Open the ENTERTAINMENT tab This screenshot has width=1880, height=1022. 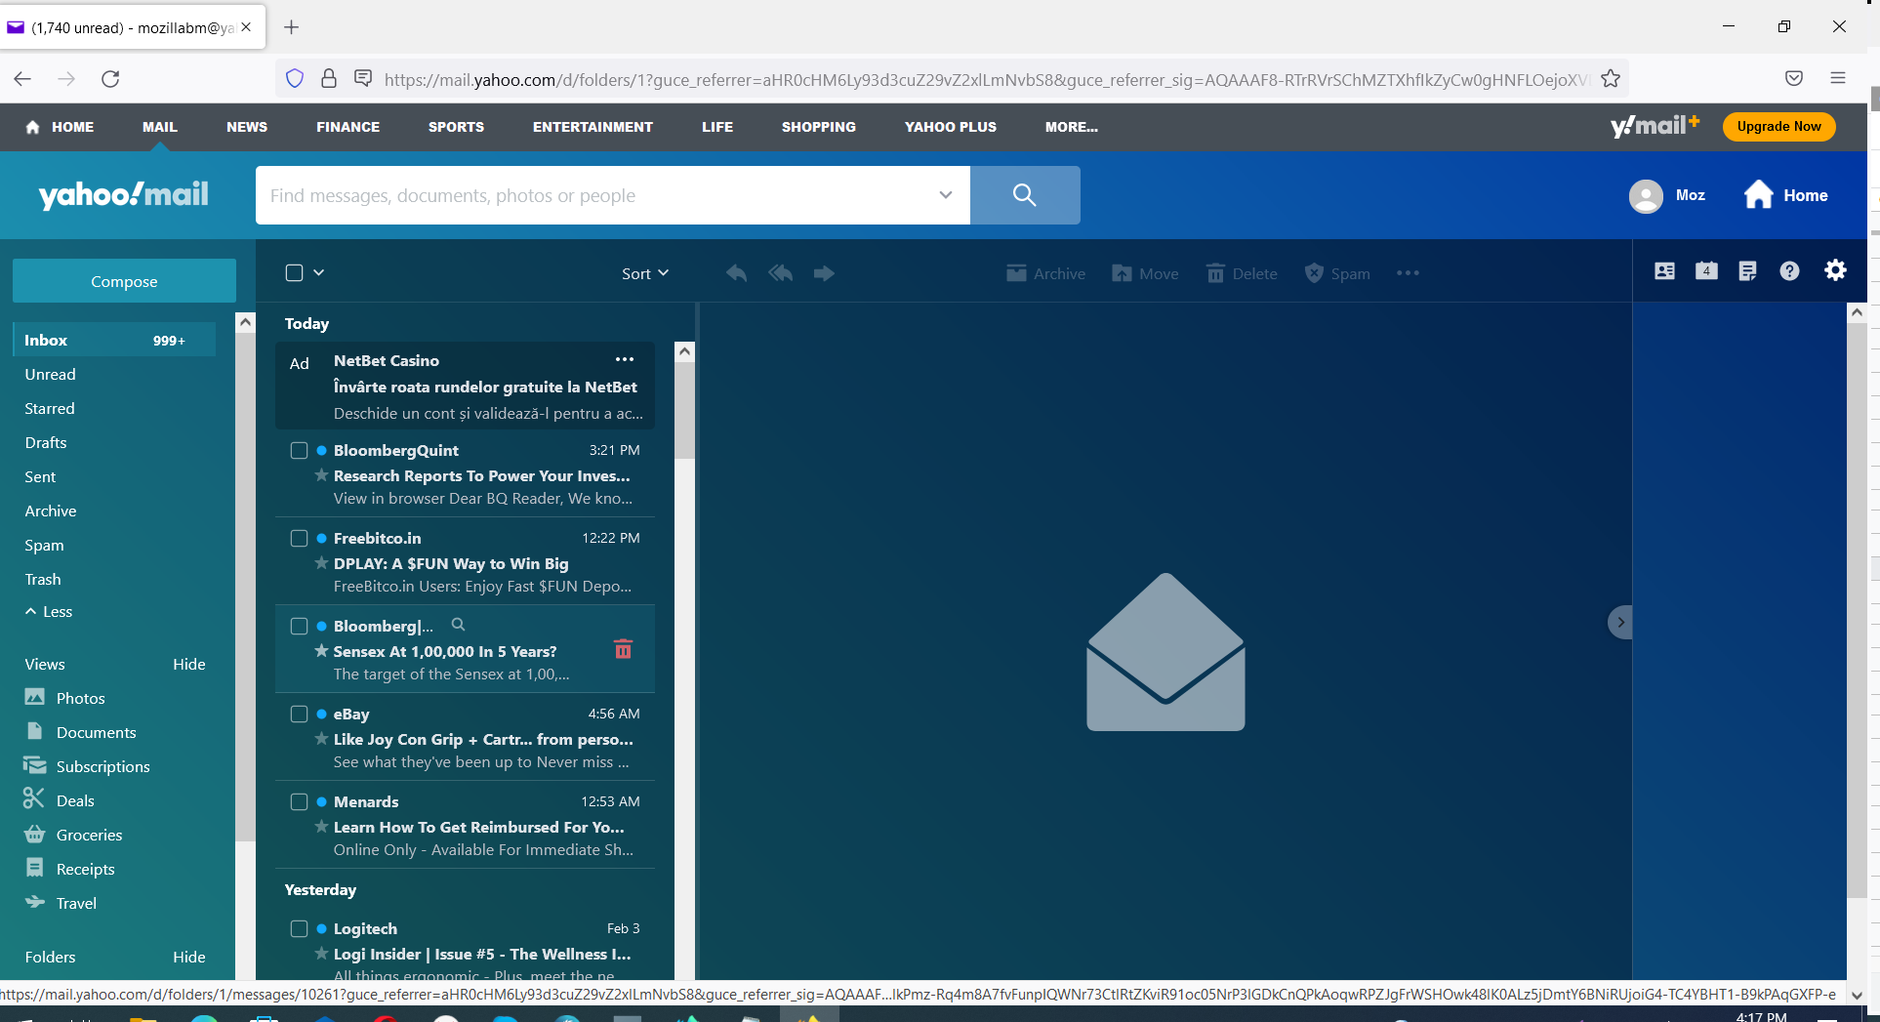[x=593, y=127]
